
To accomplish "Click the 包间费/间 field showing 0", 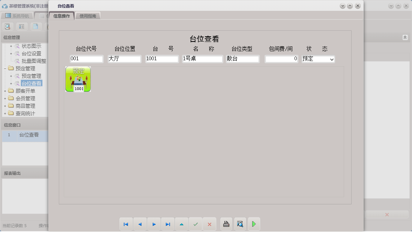I will pyautogui.click(x=281, y=59).
